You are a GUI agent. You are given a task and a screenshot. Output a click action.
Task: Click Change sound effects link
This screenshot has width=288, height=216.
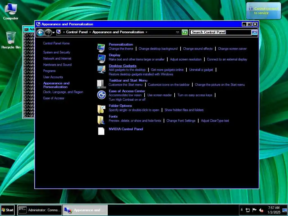(x=198, y=49)
